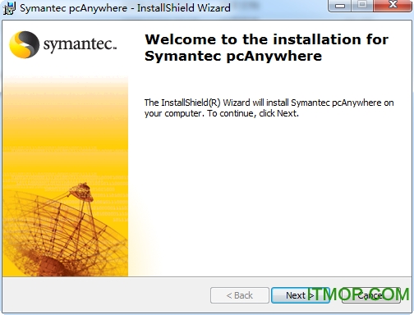Click the Next button to continue installation
This screenshot has height=315, width=414.
[300, 295]
